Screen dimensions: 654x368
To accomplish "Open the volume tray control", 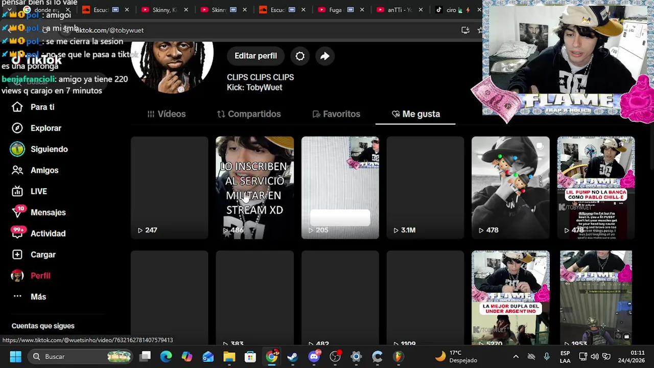I will pyautogui.click(x=595, y=356).
